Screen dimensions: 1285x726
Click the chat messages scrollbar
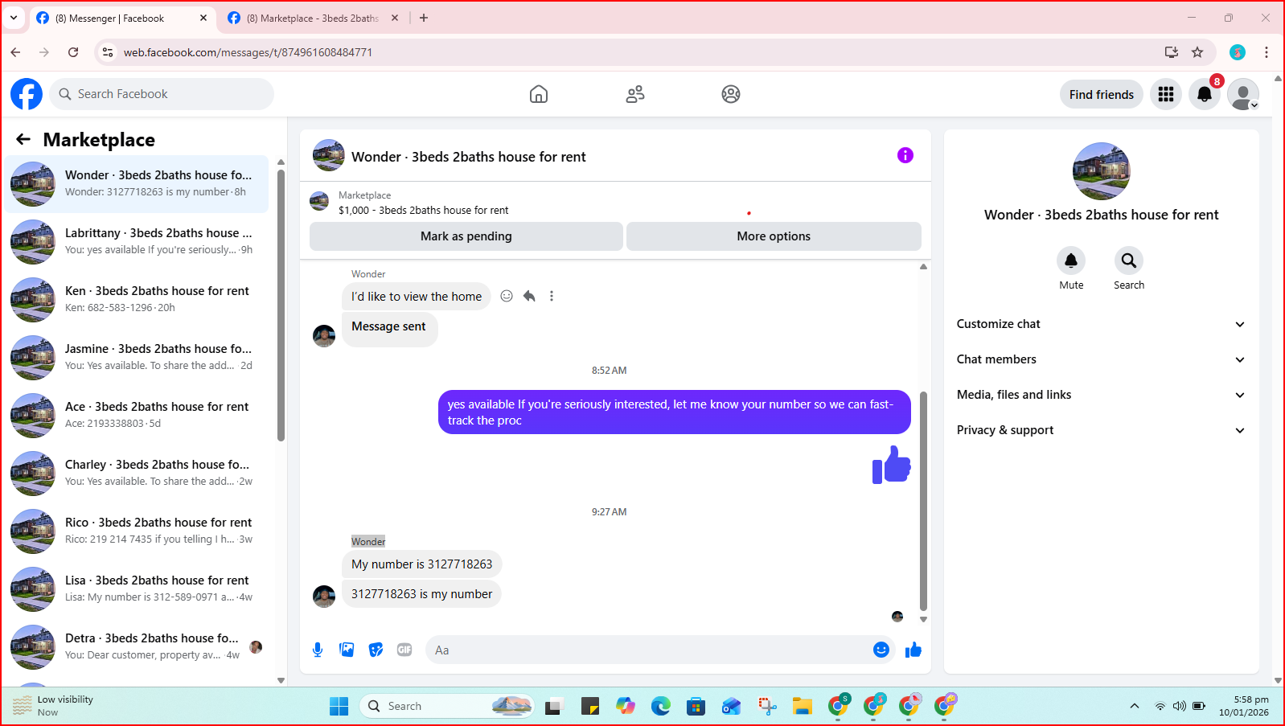click(x=923, y=501)
